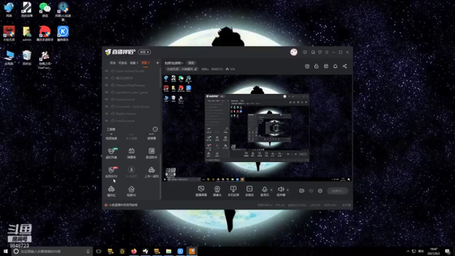Select the Super Animal Royale source row

point(131,71)
